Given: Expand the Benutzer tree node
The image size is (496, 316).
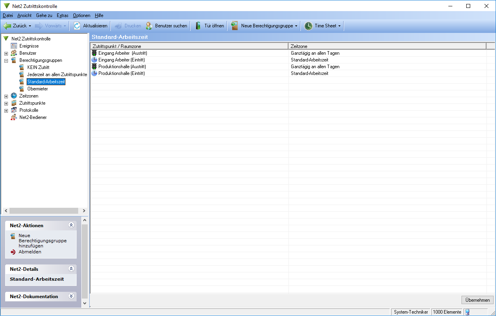Looking at the screenshot, I should [x=6, y=54].
